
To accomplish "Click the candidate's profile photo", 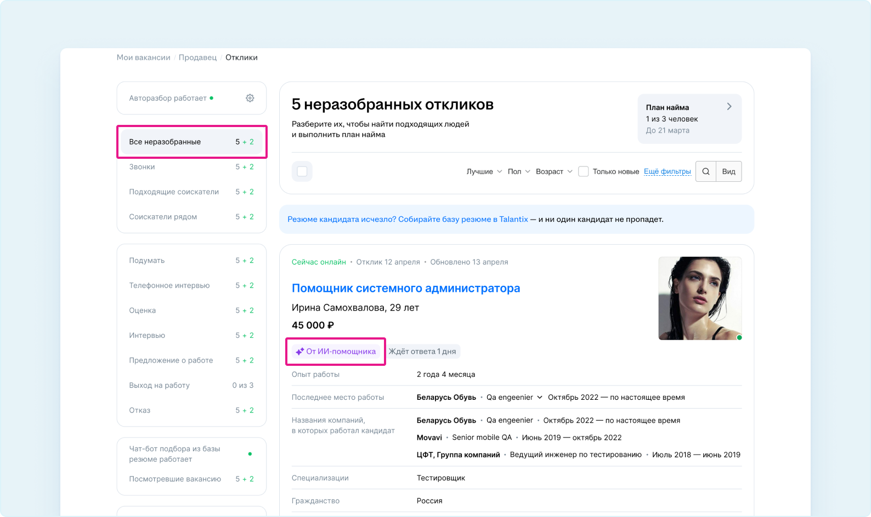I will point(699,298).
